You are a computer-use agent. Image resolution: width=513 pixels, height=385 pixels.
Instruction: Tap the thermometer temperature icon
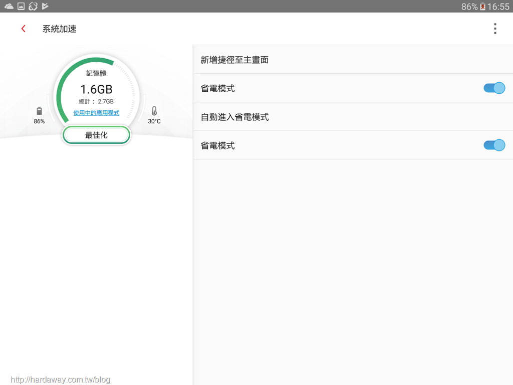click(x=154, y=111)
